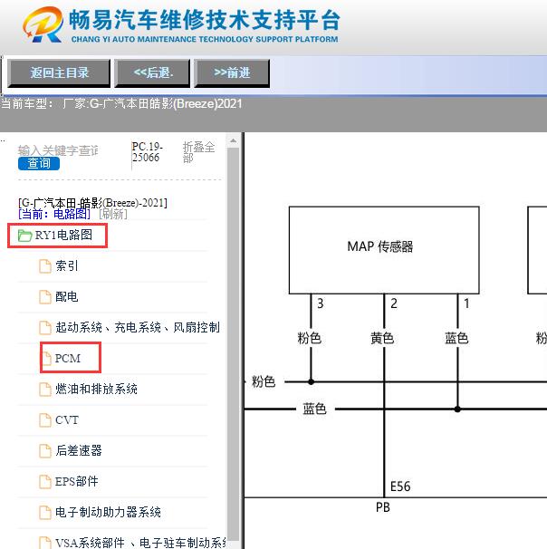547x549 pixels.
Task: Click the E56 connector label
Action: [x=400, y=486]
